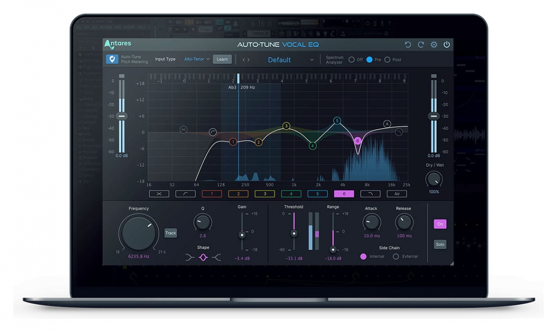Toggle the plugin power icon
This screenshot has height=332, width=557.
pos(447,45)
